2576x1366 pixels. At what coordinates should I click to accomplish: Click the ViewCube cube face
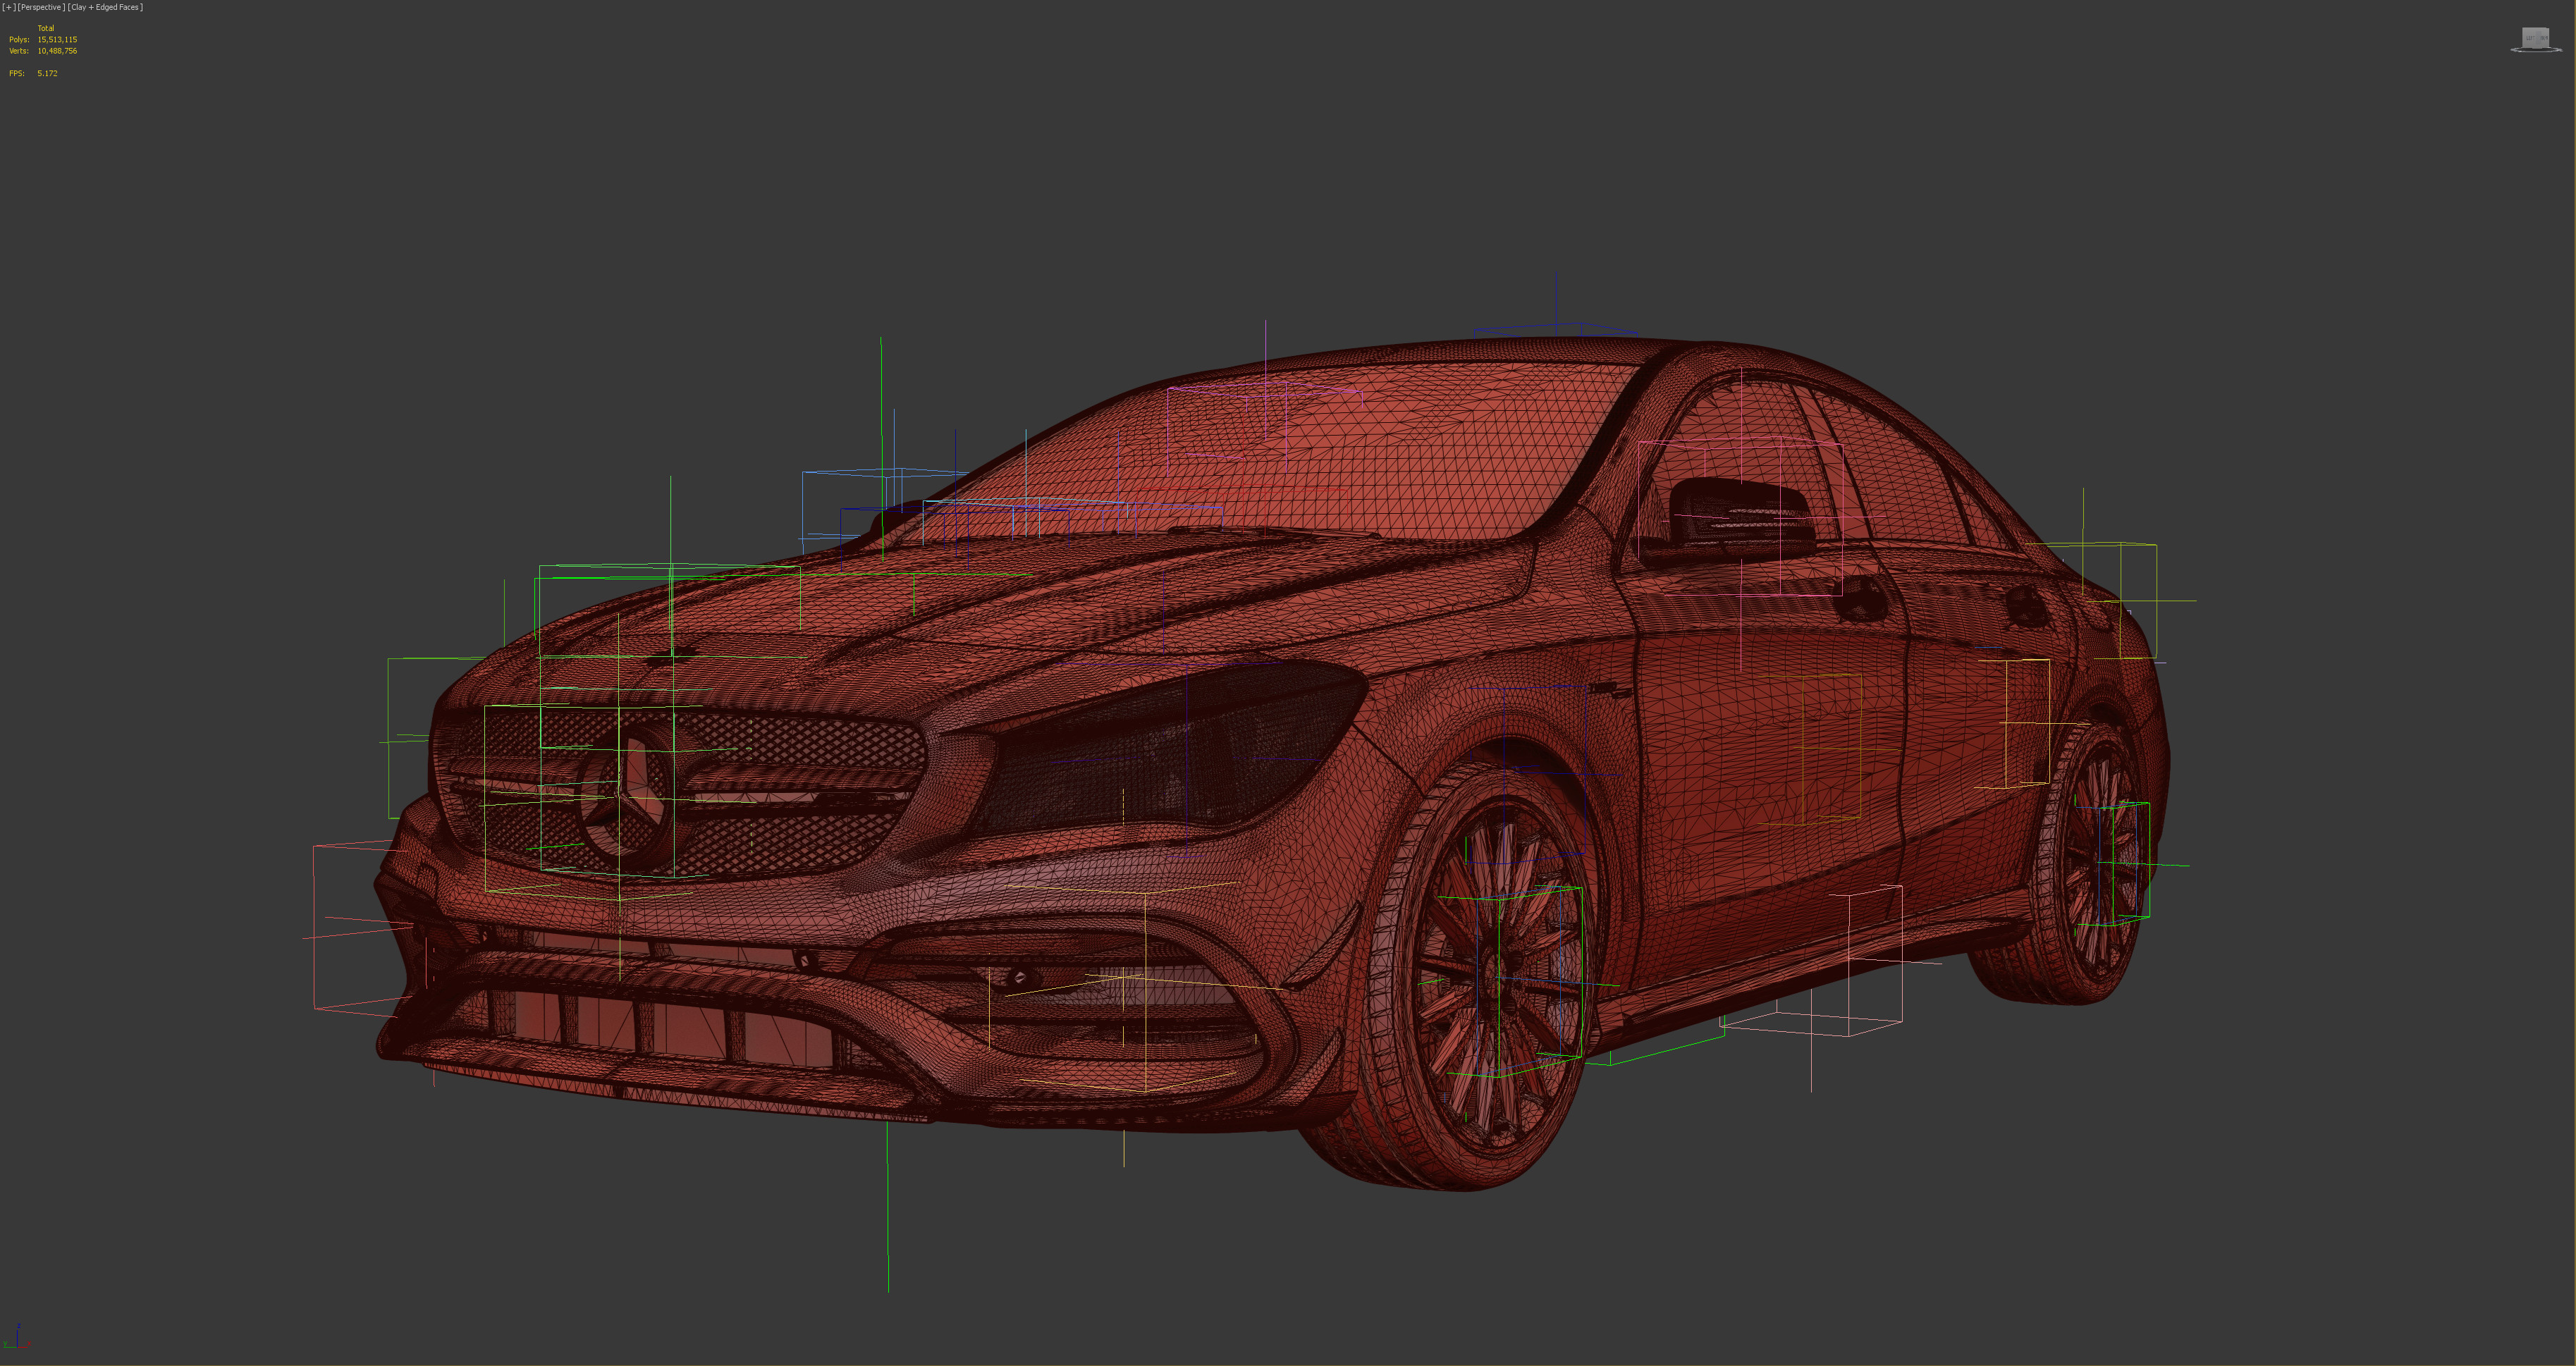(2535, 38)
